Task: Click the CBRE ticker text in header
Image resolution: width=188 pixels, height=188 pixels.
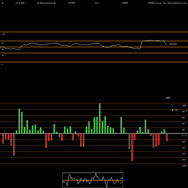Action: tap(125, 3)
